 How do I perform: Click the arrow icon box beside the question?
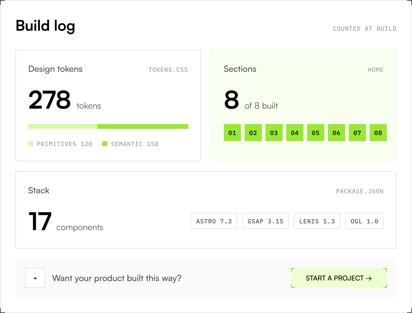35,278
